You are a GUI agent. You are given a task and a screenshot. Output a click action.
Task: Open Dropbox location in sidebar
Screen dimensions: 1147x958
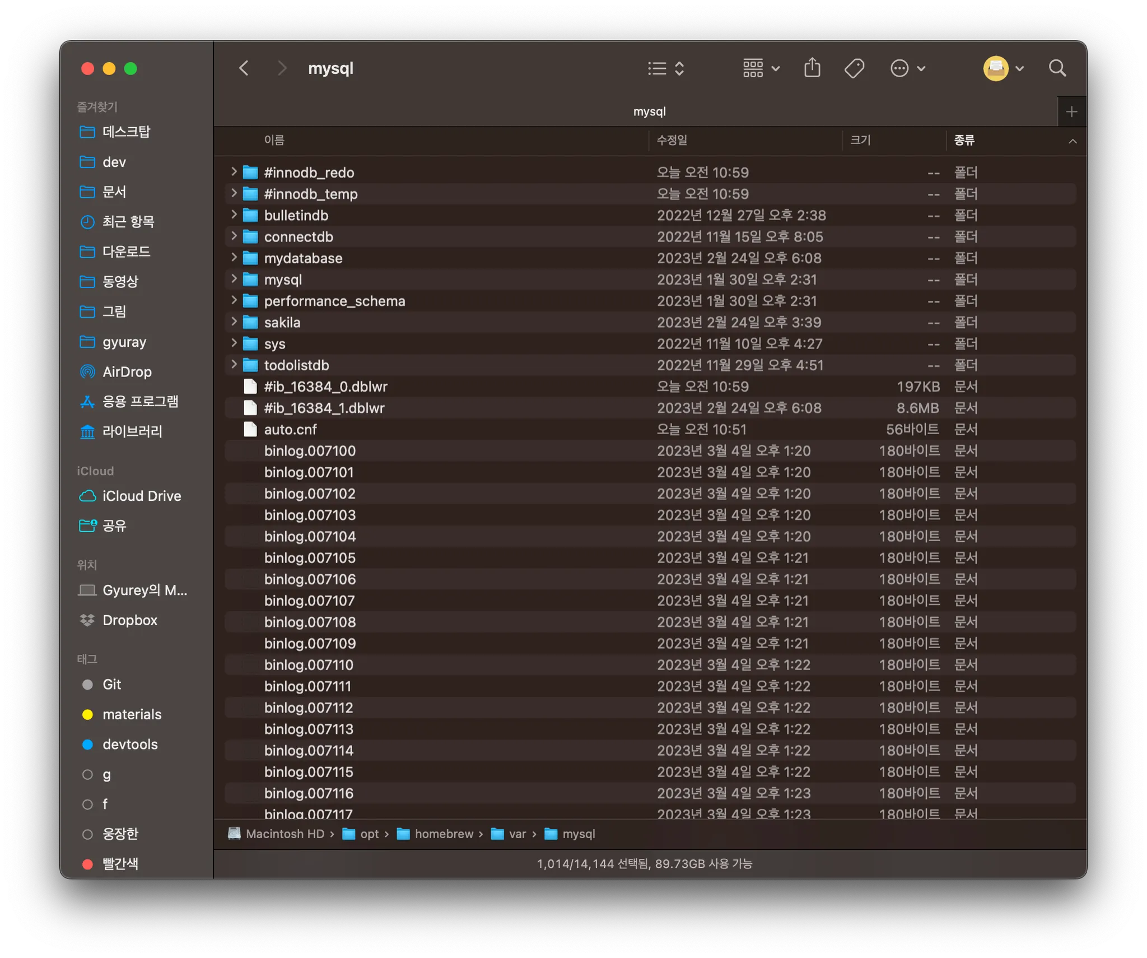coord(129,621)
